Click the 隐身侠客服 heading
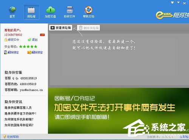This screenshot has width=189, height=140. [13, 73]
